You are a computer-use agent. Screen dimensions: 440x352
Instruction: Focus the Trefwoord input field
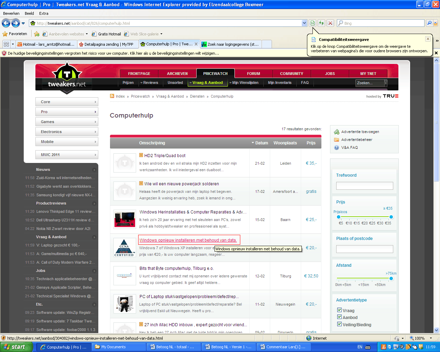(364, 186)
